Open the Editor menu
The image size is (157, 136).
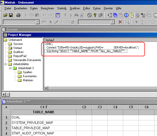[x=86, y=8]
